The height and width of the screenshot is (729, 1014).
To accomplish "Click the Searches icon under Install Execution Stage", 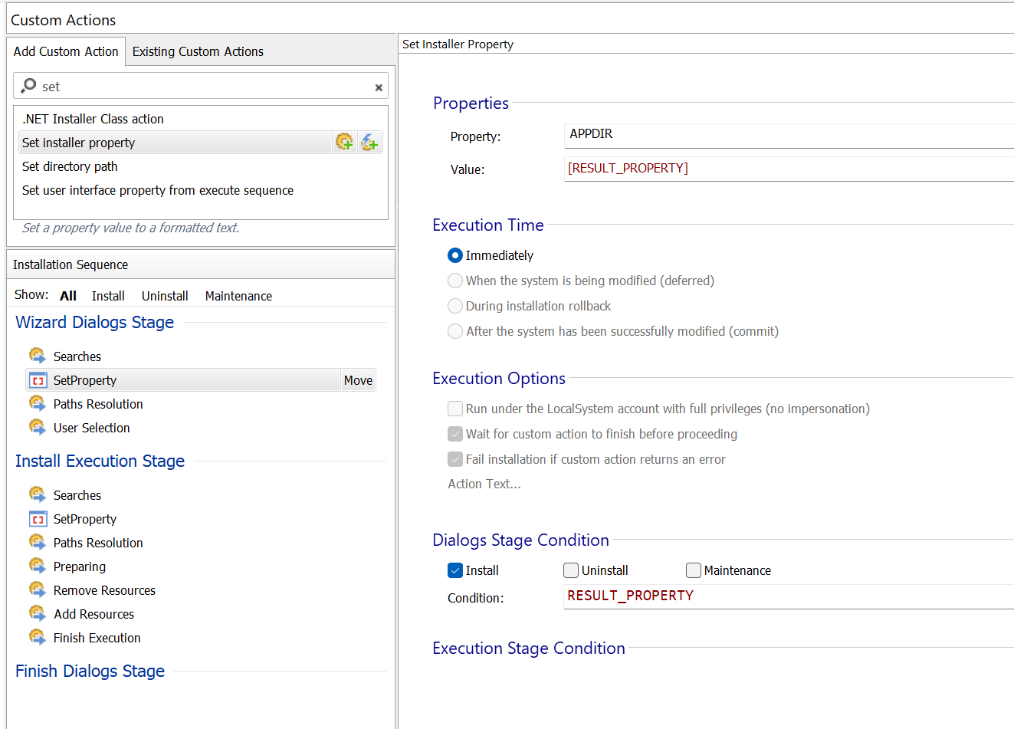I will 38,494.
